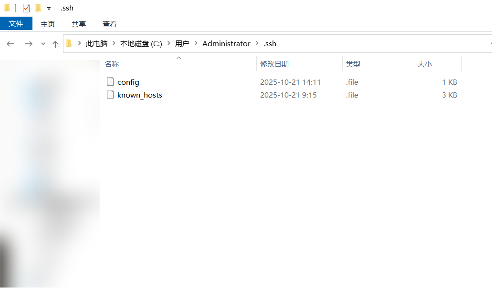Switch to the 共享 ribbon tab
Screen dimensions: 492x288
pyautogui.click(x=79, y=24)
